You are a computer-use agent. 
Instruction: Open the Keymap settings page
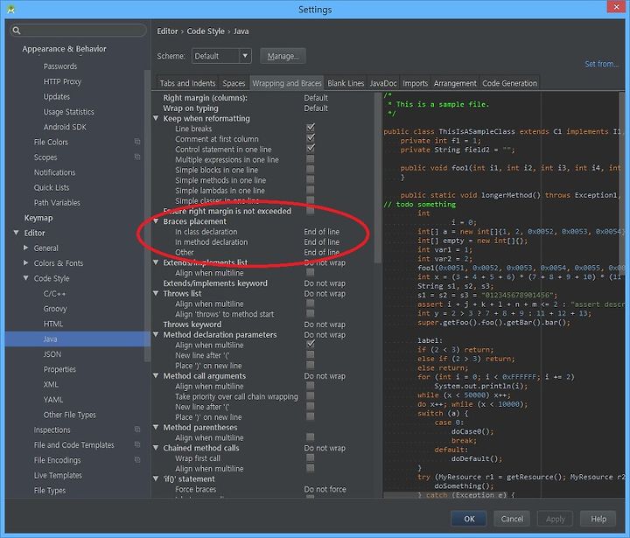coord(38,218)
